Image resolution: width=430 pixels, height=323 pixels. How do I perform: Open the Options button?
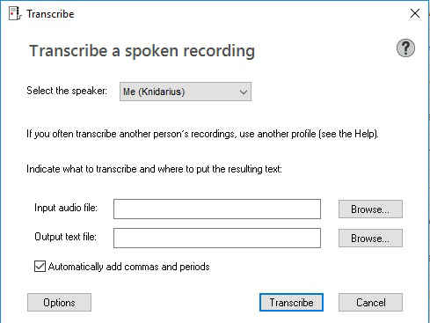click(x=59, y=303)
